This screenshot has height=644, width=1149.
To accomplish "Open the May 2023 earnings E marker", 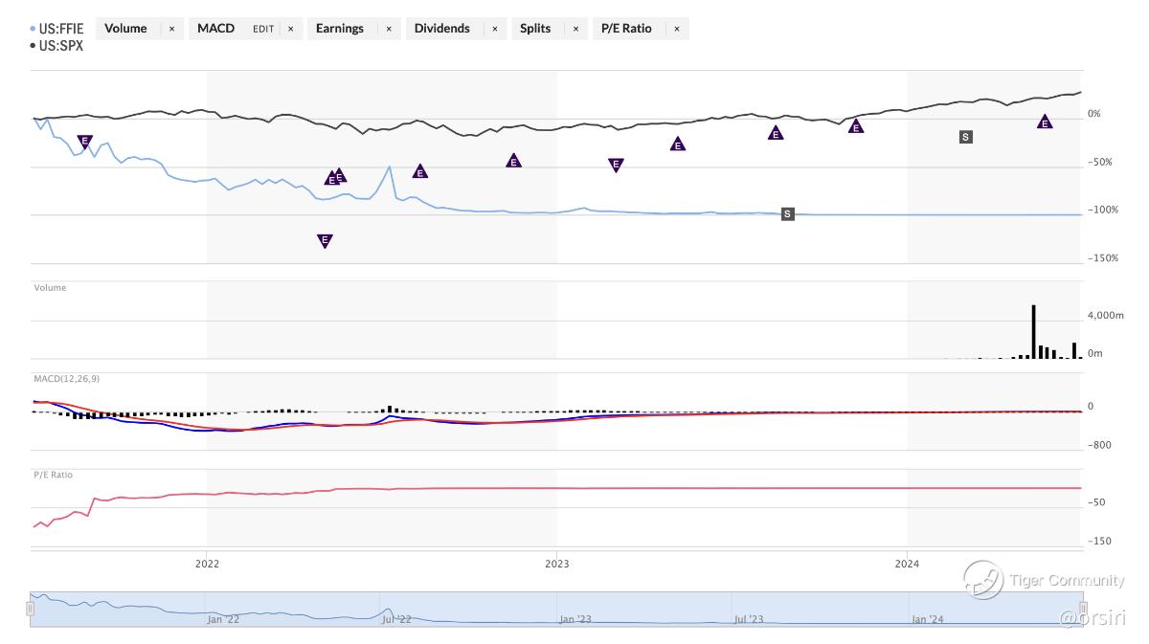I will [x=678, y=144].
